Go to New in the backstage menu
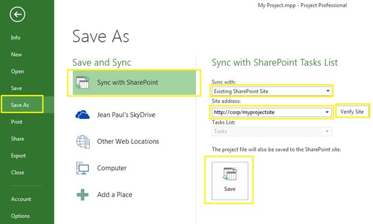Screen dimensions: 373x224 pos(16,54)
